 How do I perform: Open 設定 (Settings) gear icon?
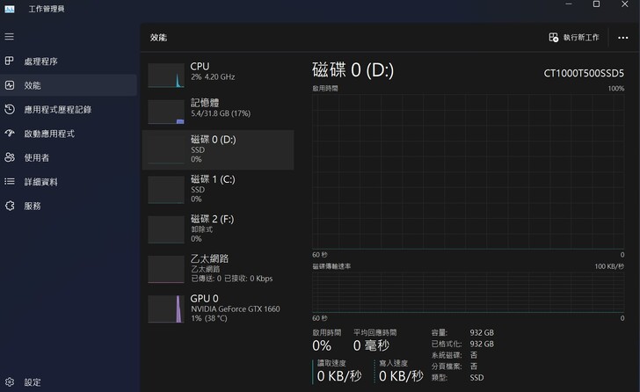10,382
